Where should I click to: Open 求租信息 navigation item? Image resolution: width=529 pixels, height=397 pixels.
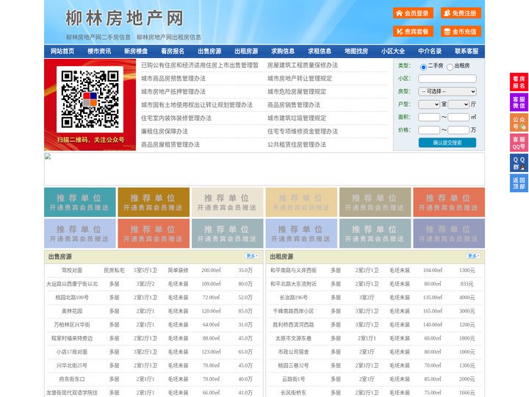(320, 51)
